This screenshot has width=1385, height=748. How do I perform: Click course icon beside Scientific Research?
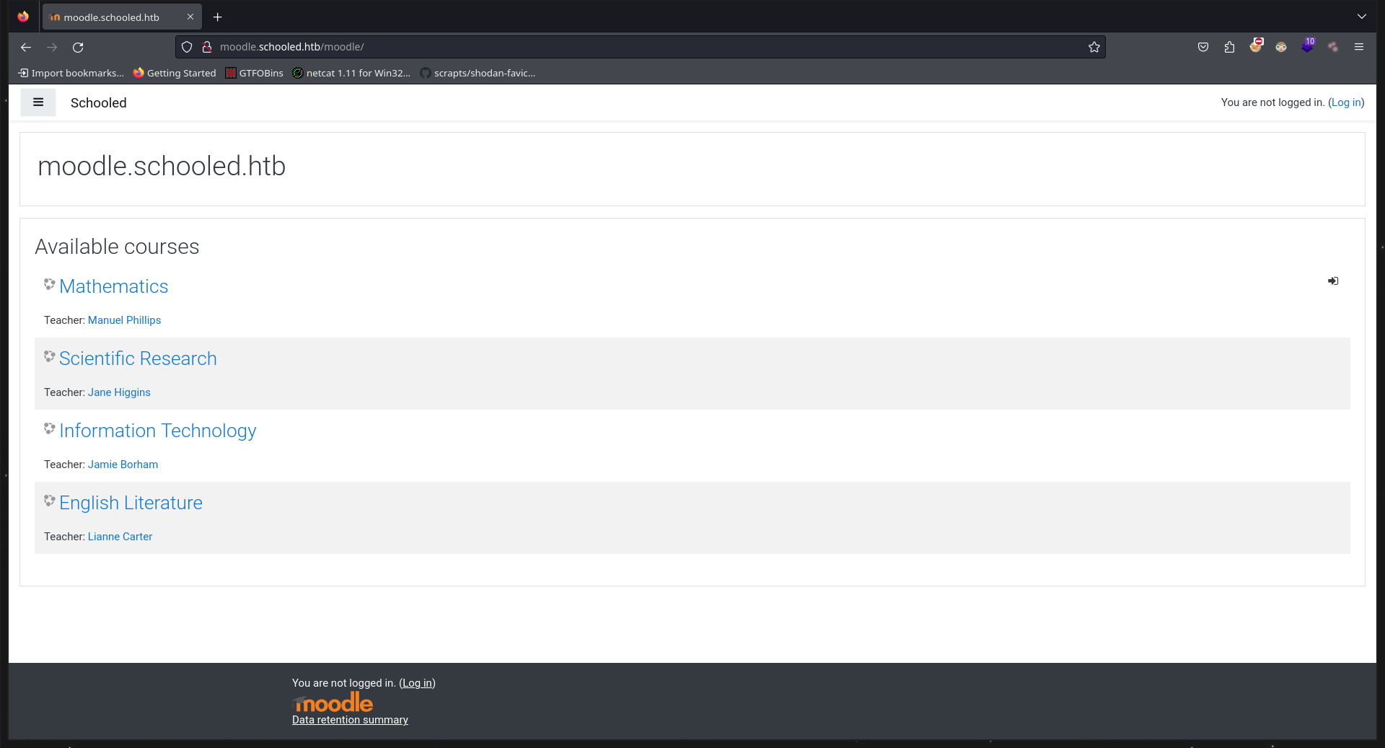point(49,356)
